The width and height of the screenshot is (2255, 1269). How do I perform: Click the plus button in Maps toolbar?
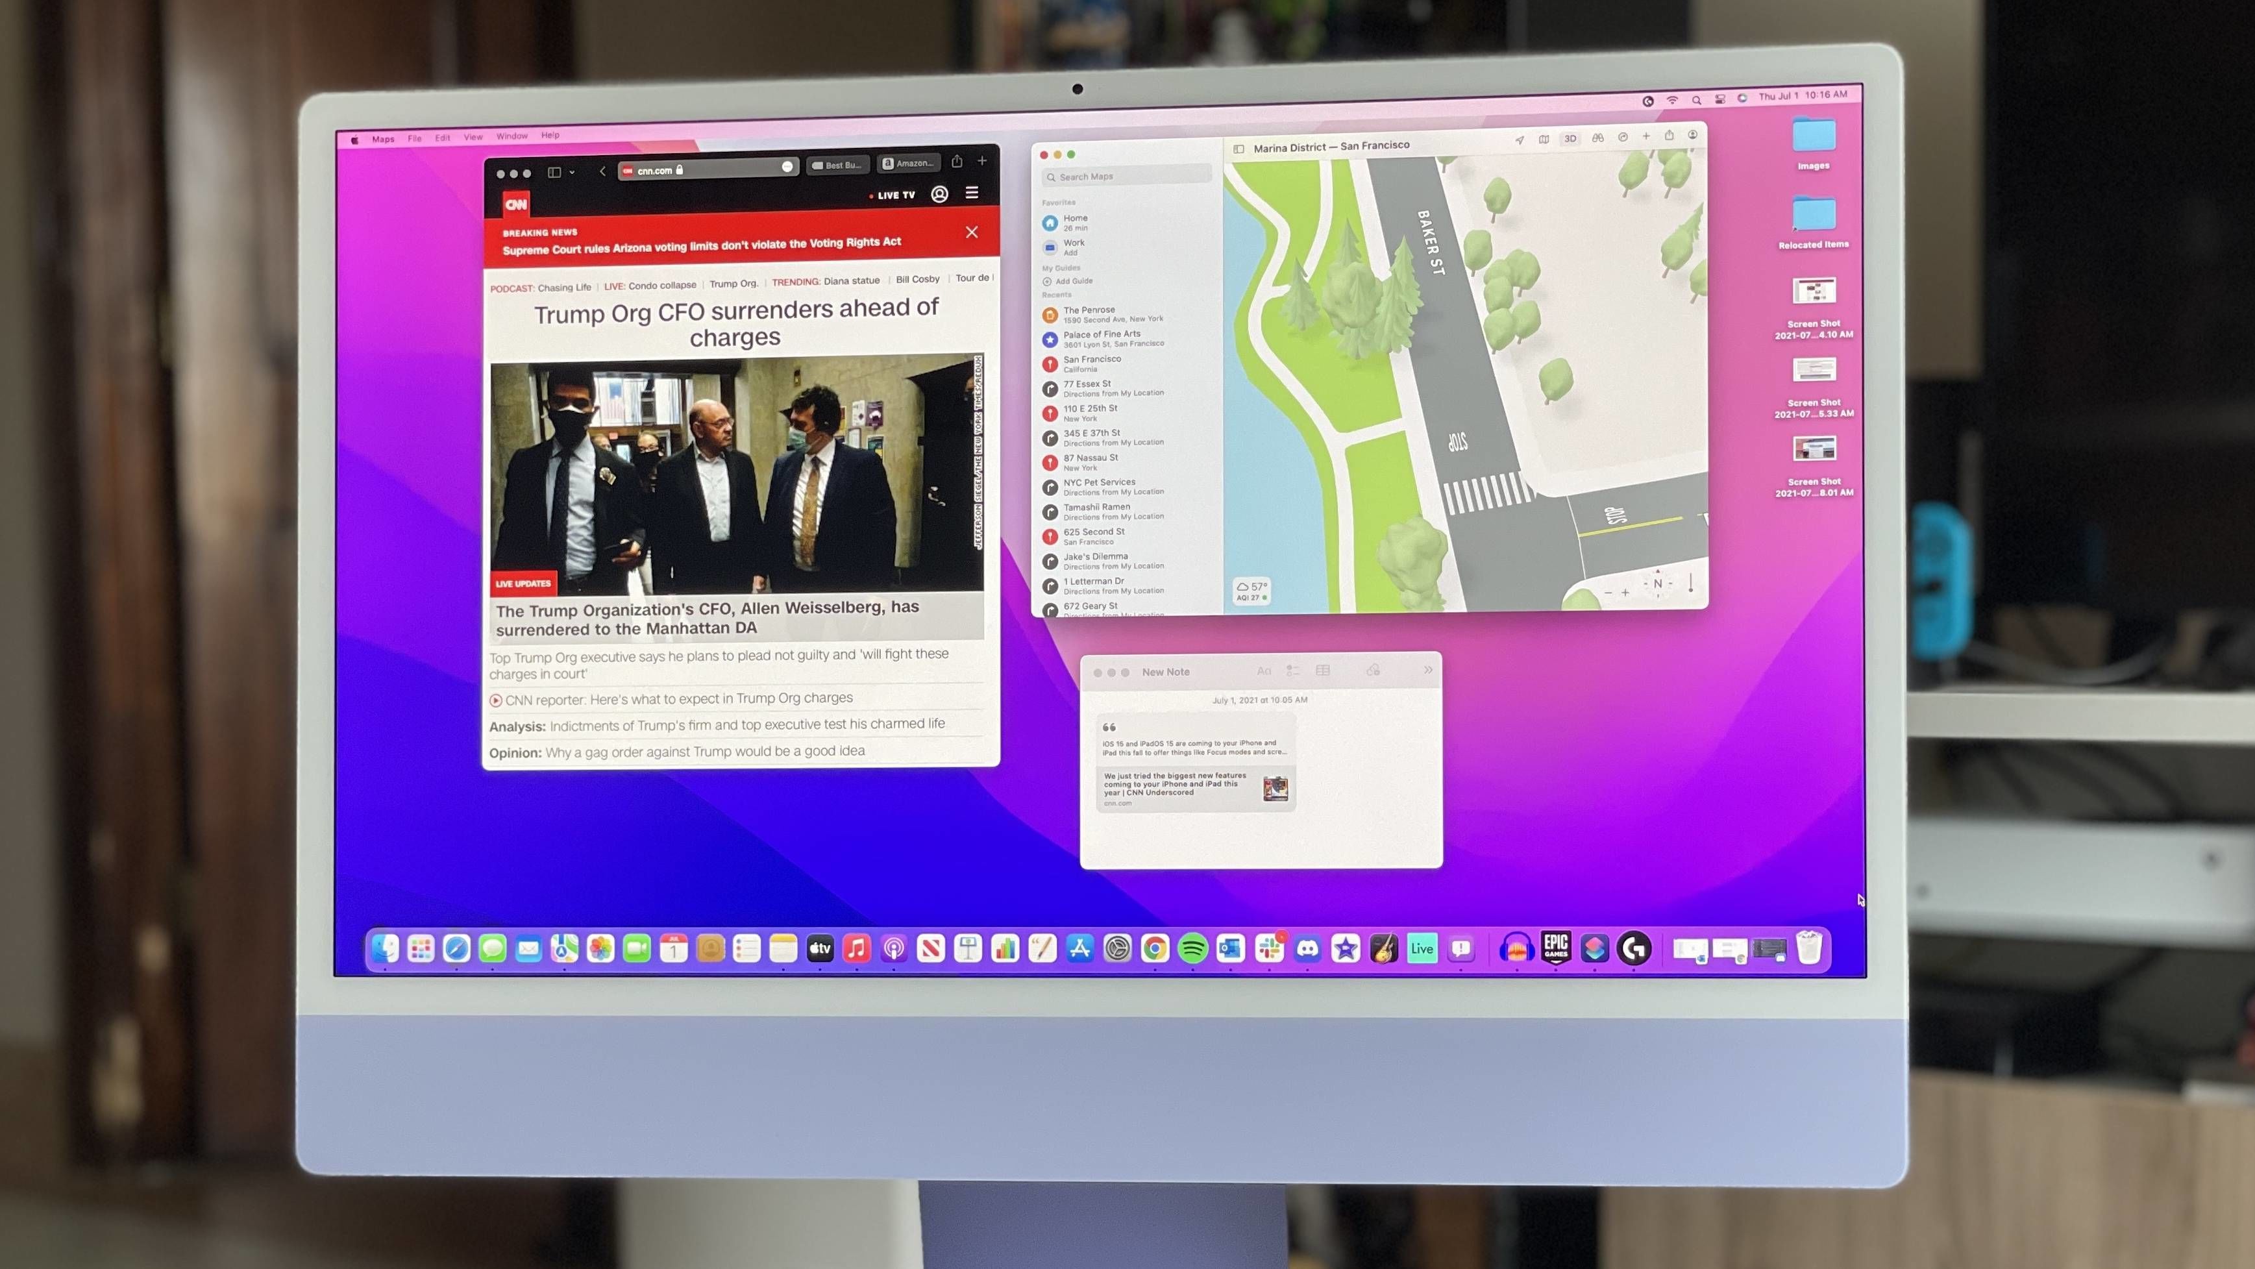[x=1647, y=136]
